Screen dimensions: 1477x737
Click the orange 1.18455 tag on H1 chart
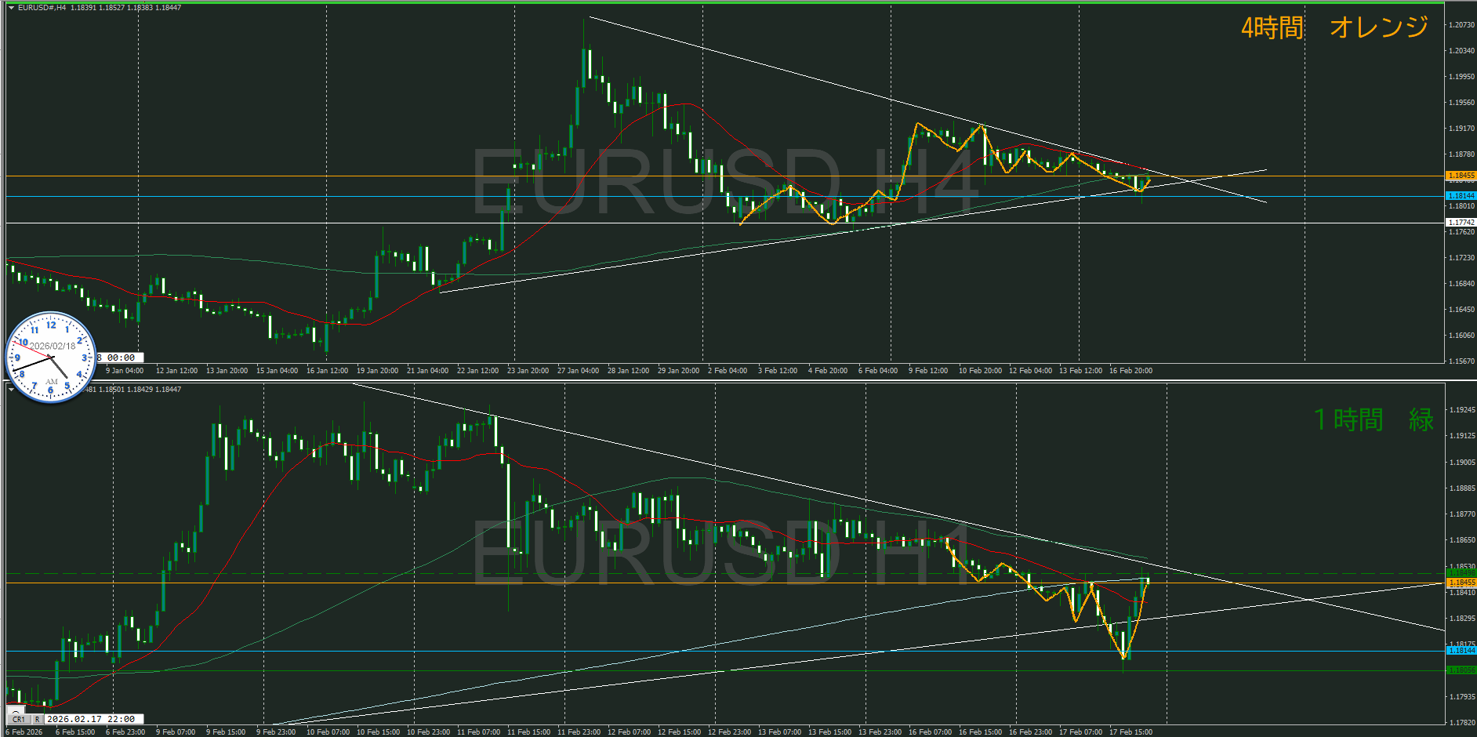click(1461, 583)
